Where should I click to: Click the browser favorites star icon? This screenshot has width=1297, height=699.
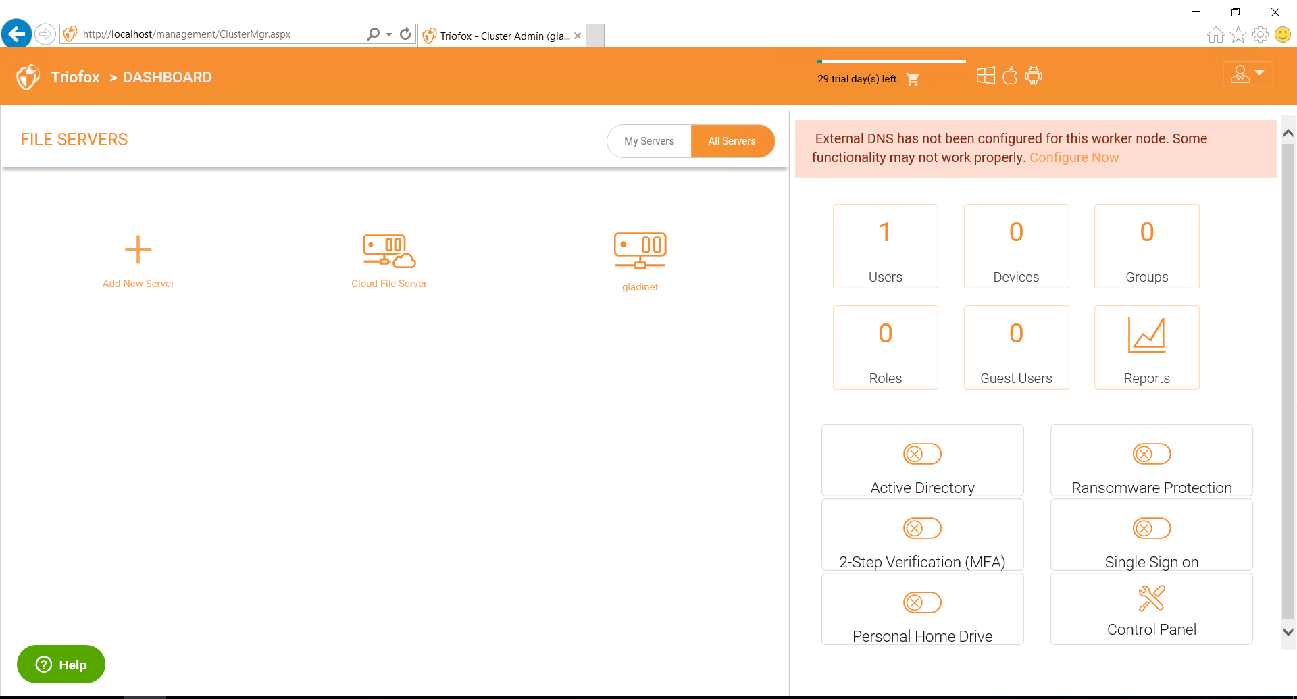(x=1238, y=34)
